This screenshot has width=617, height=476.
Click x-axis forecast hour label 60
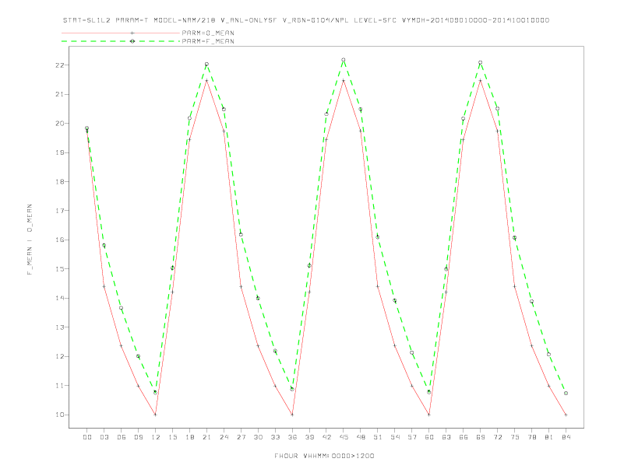(429, 437)
